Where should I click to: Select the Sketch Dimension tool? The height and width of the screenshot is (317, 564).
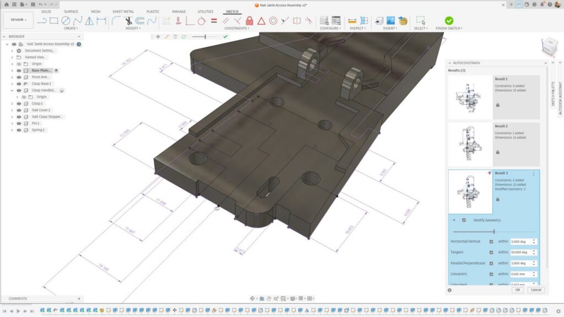[101, 21]
